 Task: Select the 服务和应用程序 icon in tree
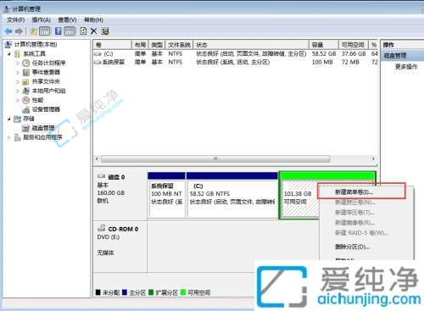[x=18, y=137]
